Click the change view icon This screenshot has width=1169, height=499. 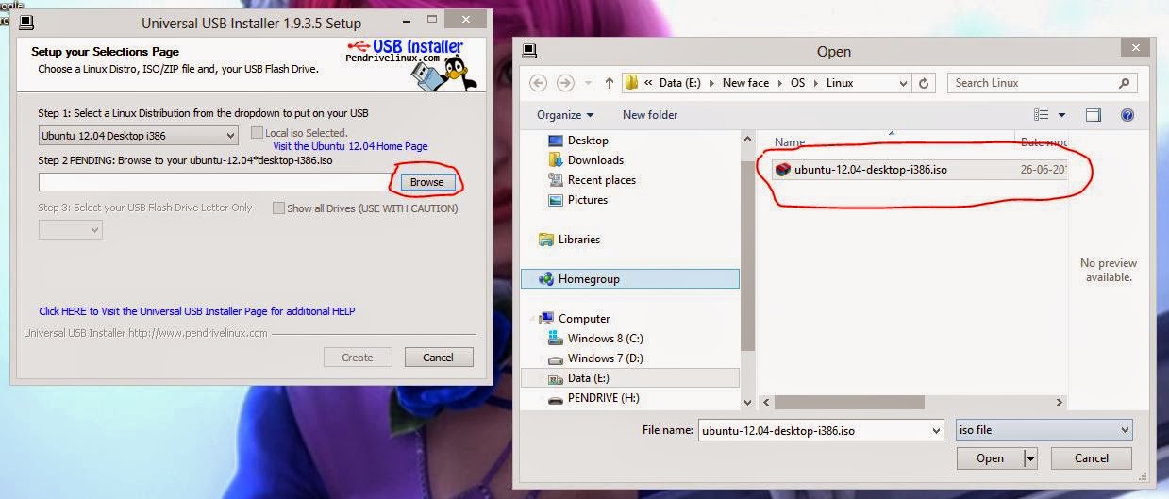coord(1042,115)
